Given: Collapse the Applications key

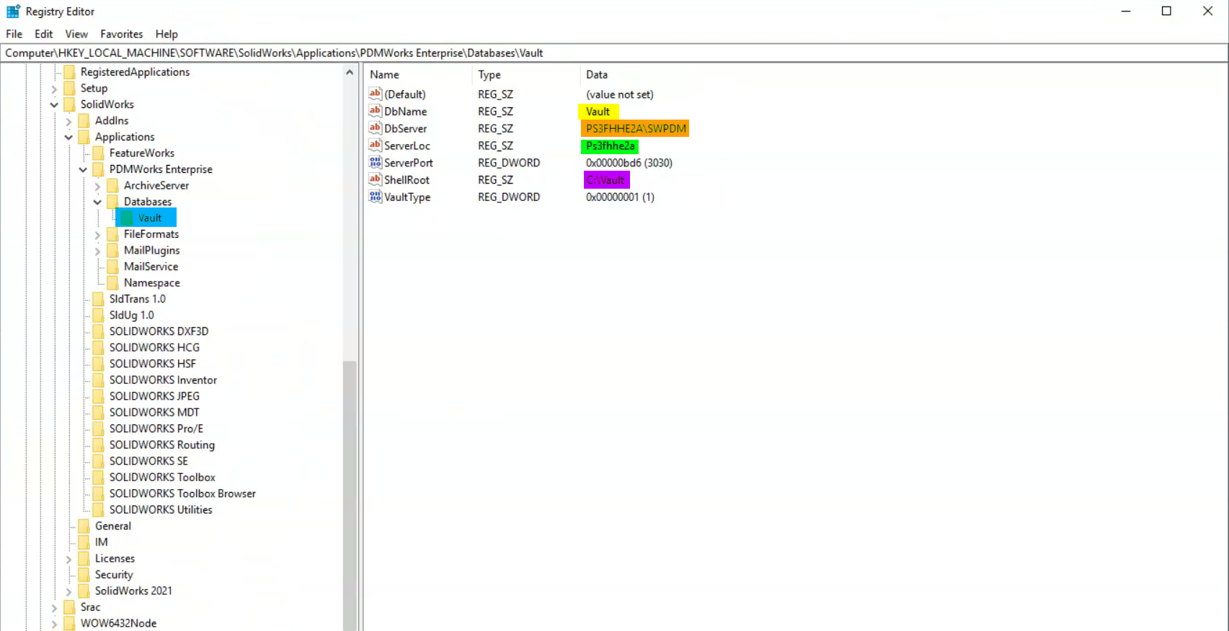Looking at the screenshot, I should [x=68, y=137].
